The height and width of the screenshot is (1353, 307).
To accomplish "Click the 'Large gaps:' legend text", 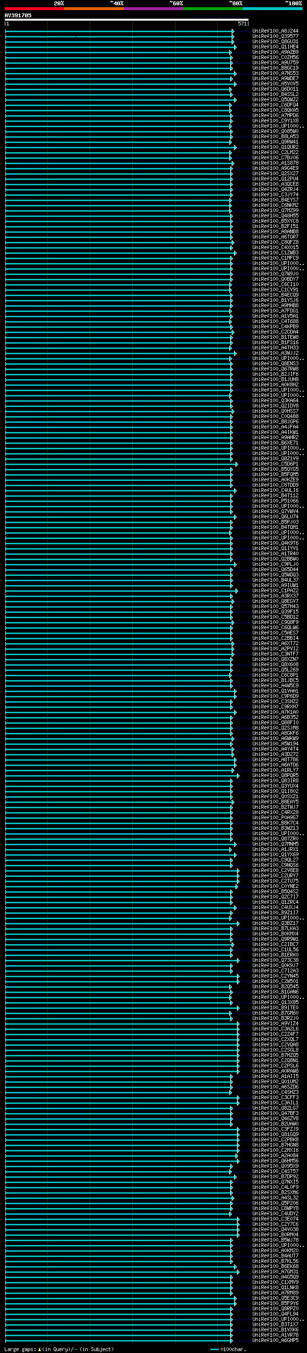I will coord(20,1349).
